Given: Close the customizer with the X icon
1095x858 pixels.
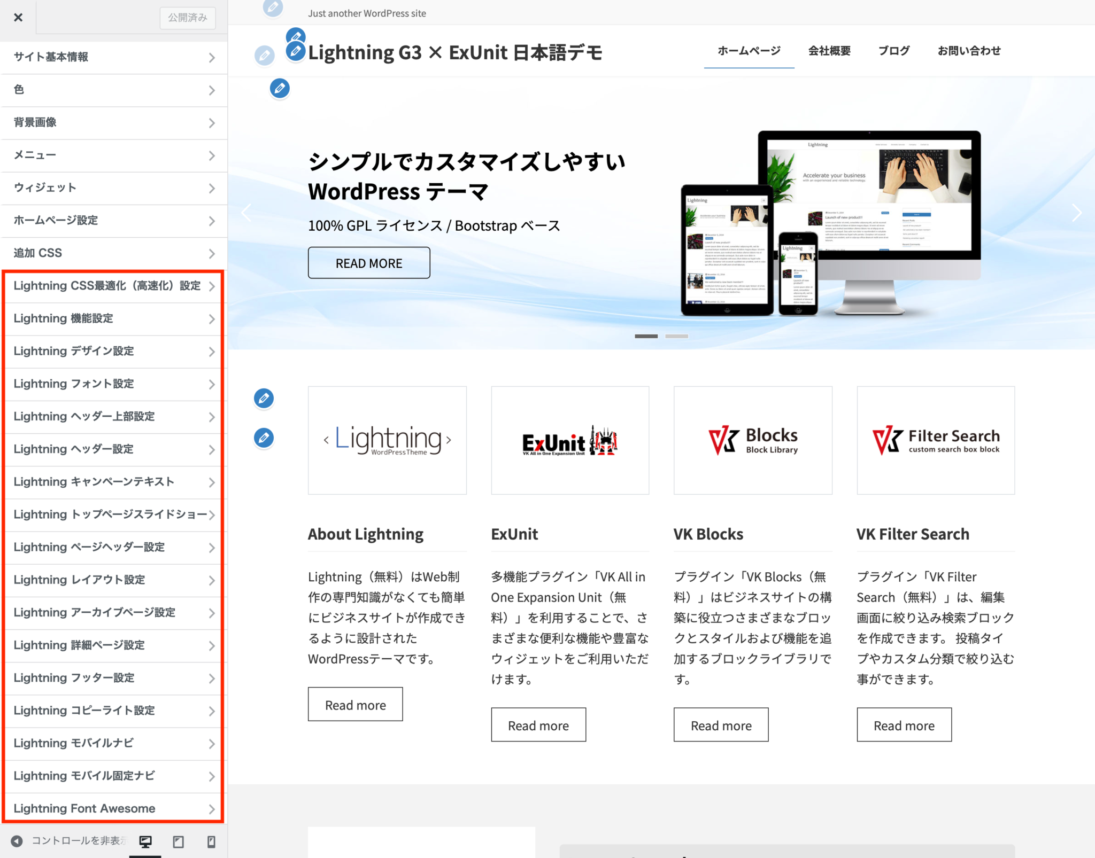Looking at the screenshot, I should [x=18, y=17].
